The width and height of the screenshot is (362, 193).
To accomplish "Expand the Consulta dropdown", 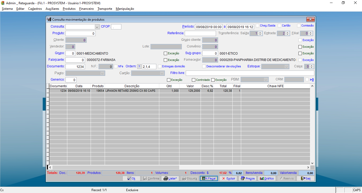I will 97,27.
